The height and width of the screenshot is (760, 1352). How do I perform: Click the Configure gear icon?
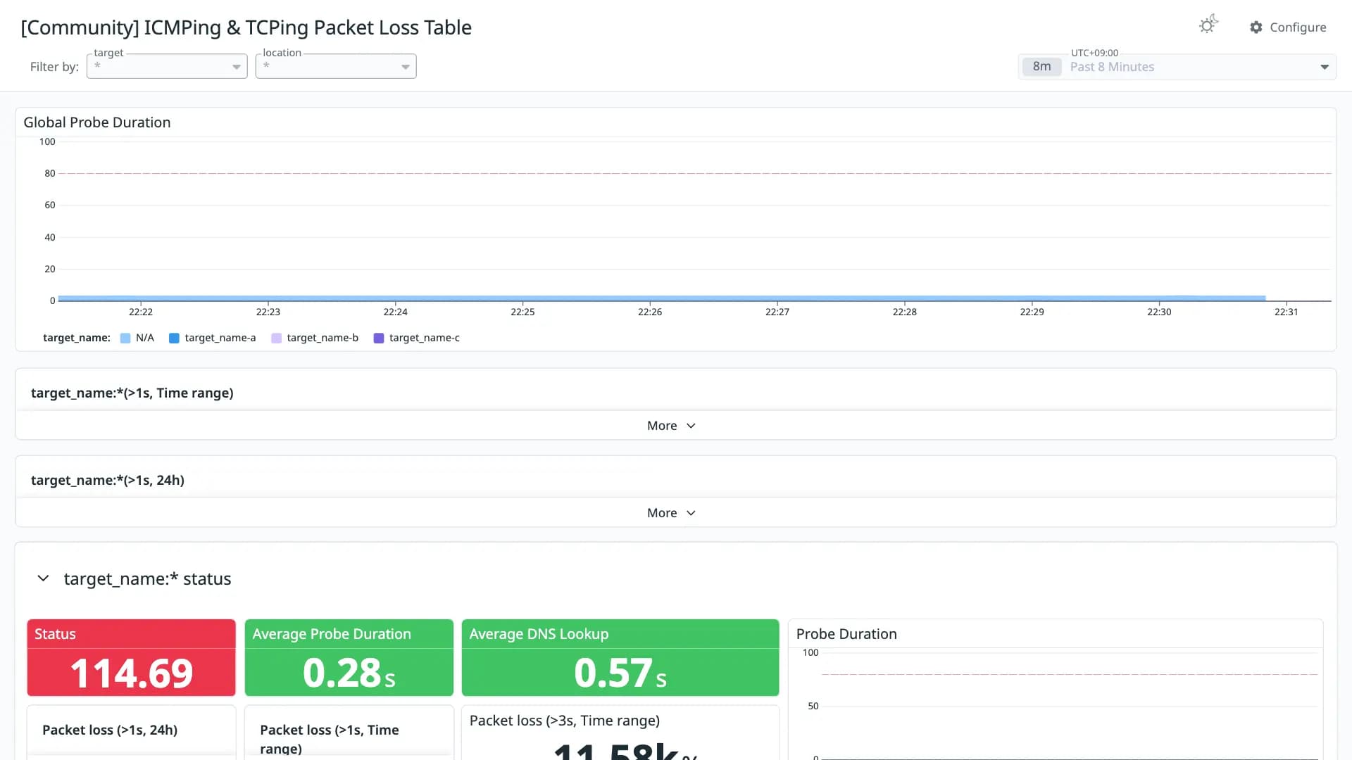tap(1256, 27)
